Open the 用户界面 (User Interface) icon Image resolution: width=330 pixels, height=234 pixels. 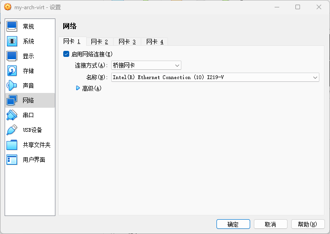point(12,160)
